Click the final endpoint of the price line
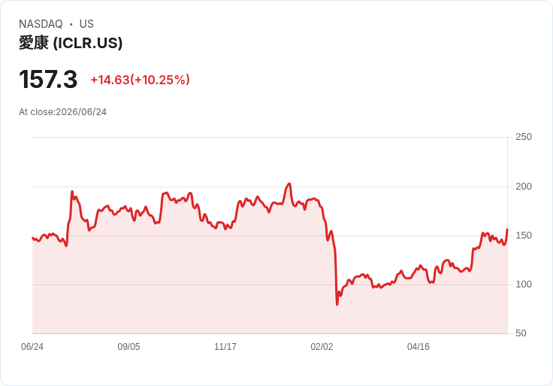Image resolution: width=553 pixels, height=386 pixels. coord(507,229)
